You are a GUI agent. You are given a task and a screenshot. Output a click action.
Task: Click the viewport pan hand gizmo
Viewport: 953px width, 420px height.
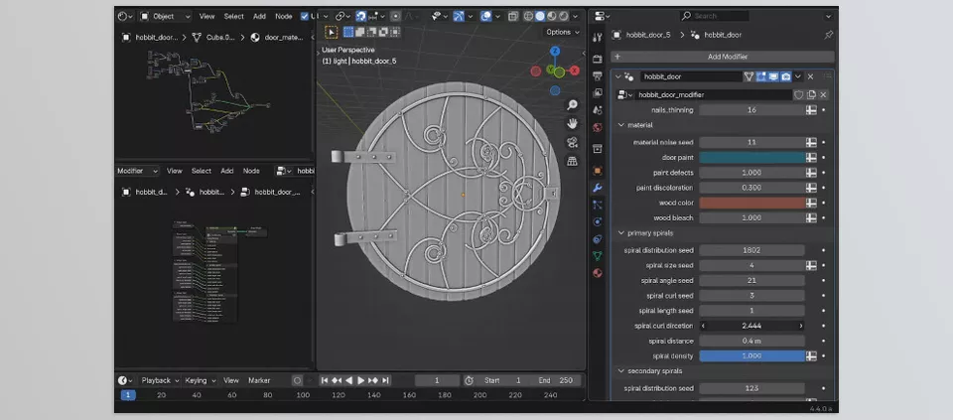tap(572, 124)
